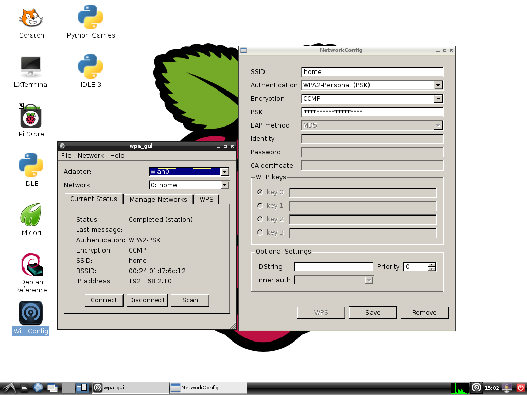This screenshot has width=527, height=395.
Task: Select the WiFi Config desktop icon
Action: click(30, 314)
